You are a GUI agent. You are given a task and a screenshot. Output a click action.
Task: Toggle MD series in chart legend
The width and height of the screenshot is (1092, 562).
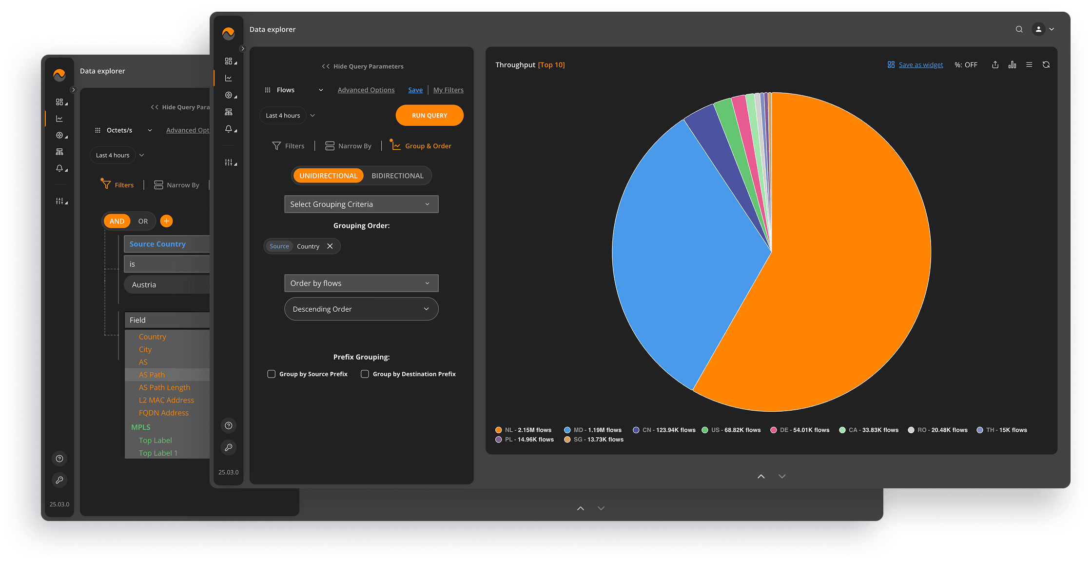pyautogui.click(x=593, y=430)
